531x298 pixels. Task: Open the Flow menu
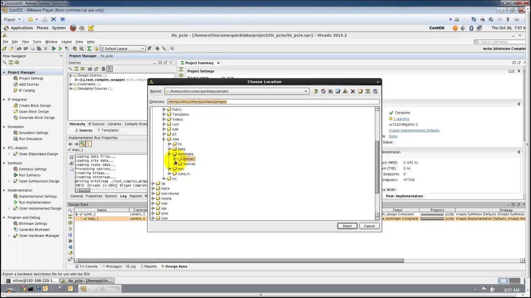[25, 42]
